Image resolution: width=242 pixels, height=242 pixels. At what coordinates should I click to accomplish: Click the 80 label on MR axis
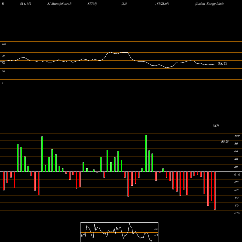pyautogui.click(x=236, y=144)
